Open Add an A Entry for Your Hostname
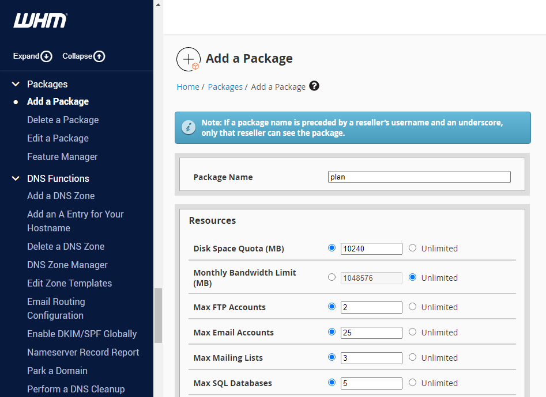This screenshot has height=397, width=546. (75, 221)
